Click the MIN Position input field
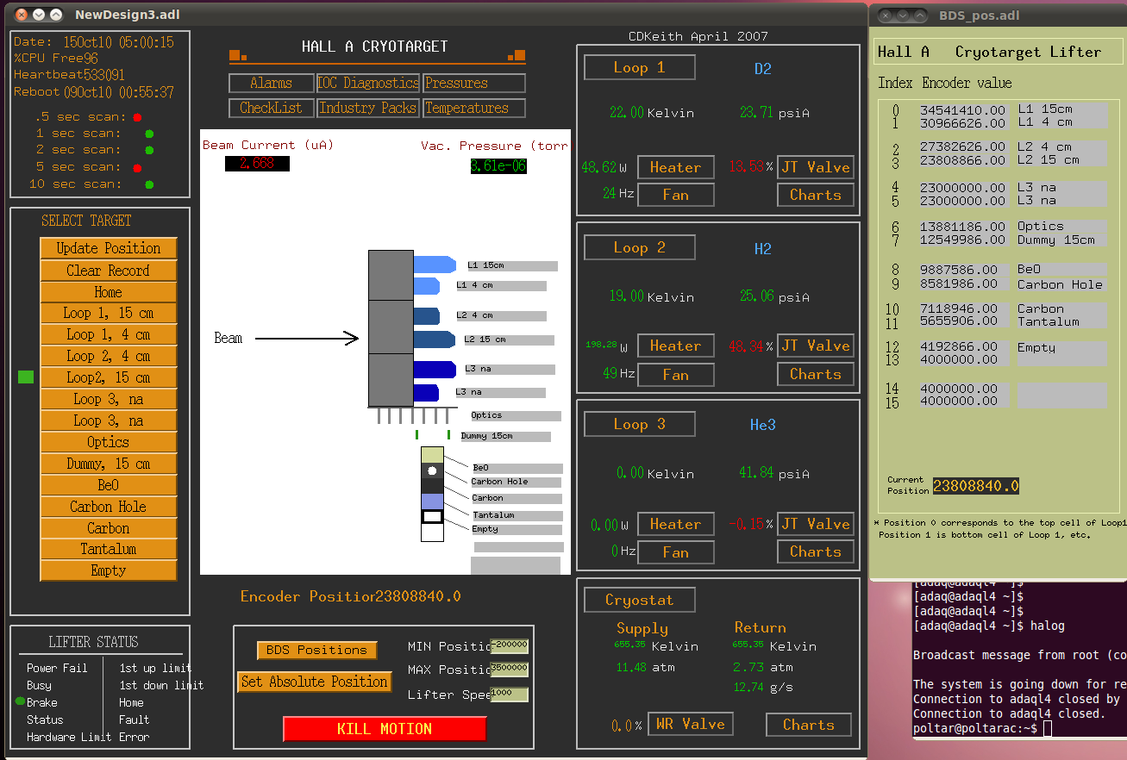The width and height of the screenshot is (1127, 760). pos(509,646)
